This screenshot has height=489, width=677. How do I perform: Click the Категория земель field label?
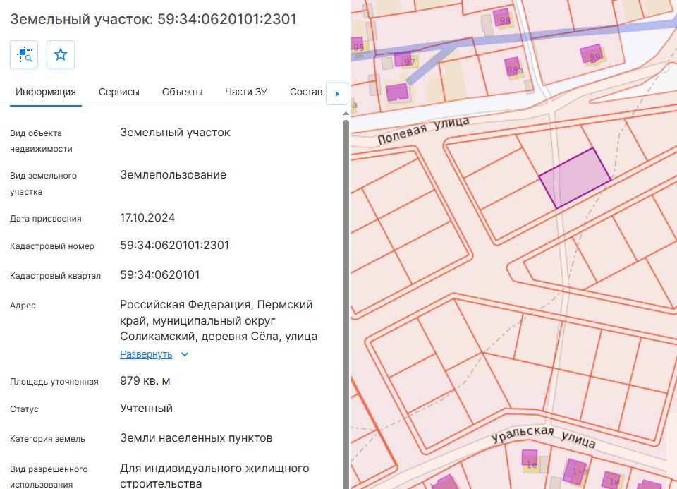(x=47, y=439)
